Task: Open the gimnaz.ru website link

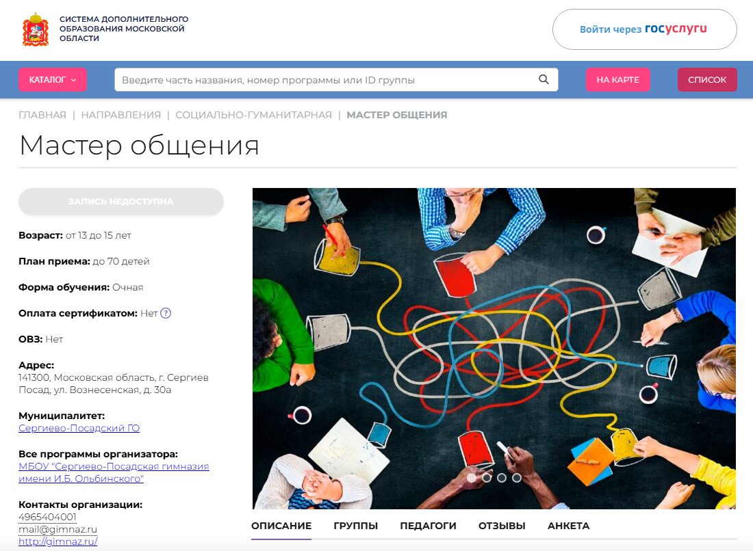Action: (x=58, y=541)
